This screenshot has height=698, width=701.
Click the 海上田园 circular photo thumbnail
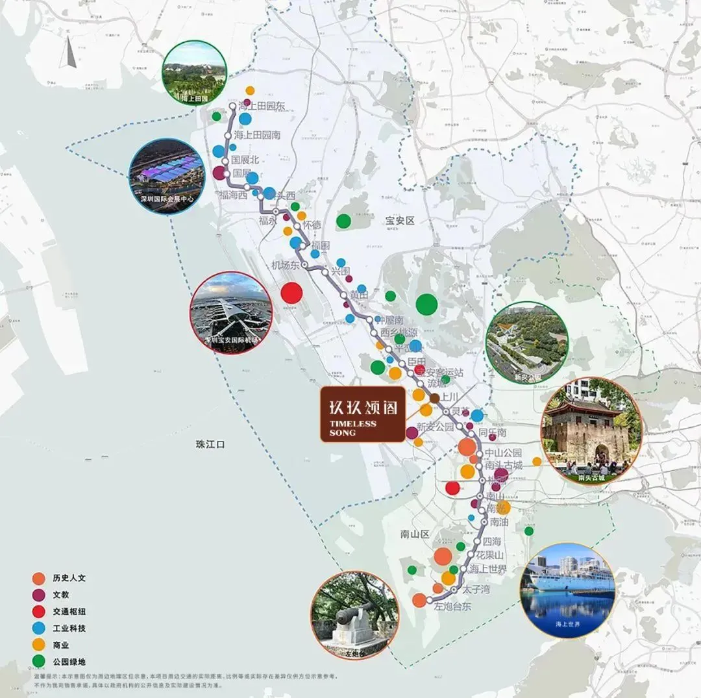195,73
